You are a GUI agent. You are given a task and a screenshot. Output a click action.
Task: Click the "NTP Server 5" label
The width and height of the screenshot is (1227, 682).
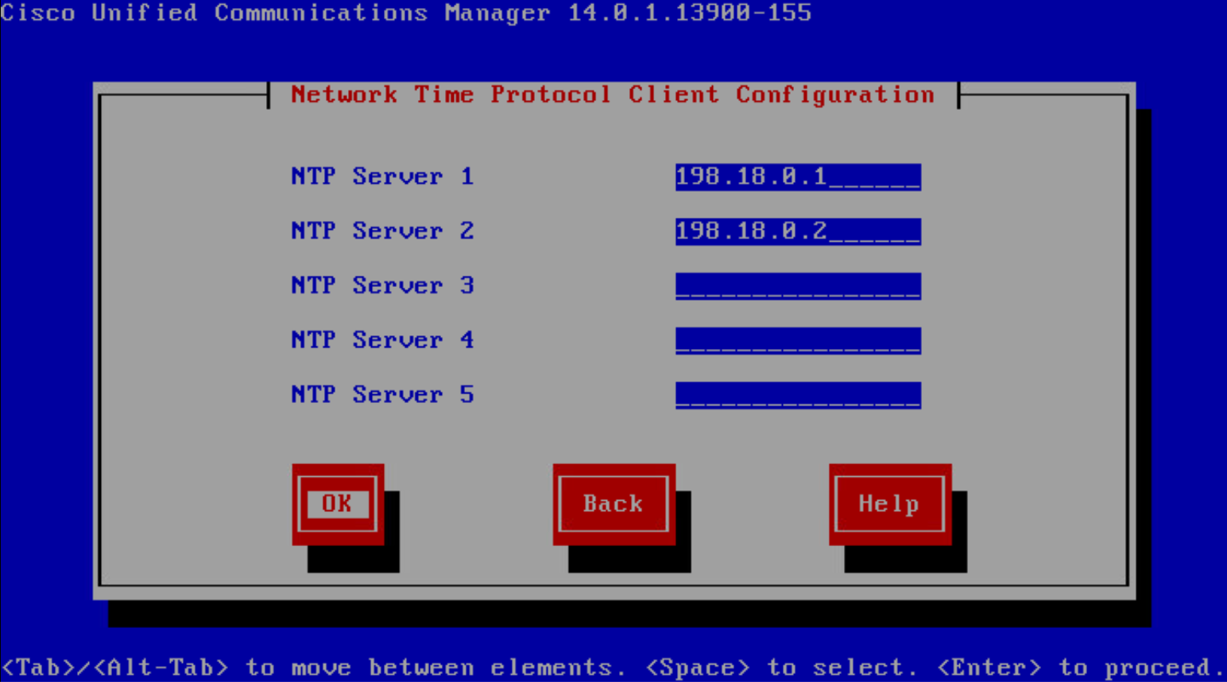[382, 395]
